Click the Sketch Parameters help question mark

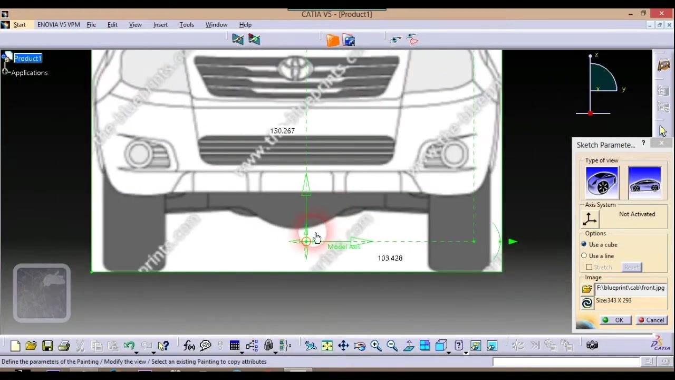(643, 143)
